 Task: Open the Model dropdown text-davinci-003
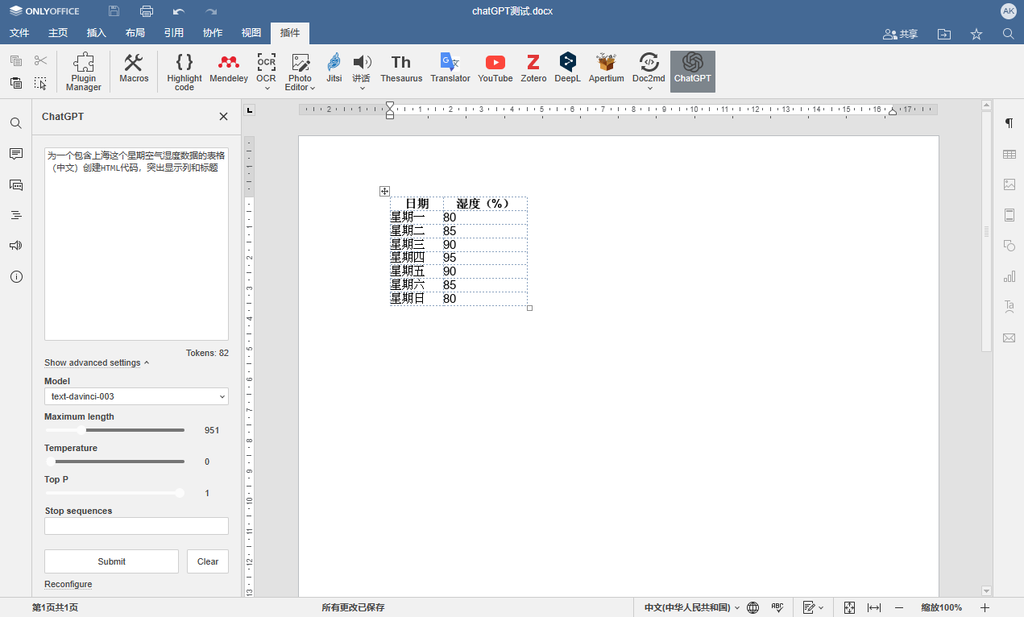[136, 396]
